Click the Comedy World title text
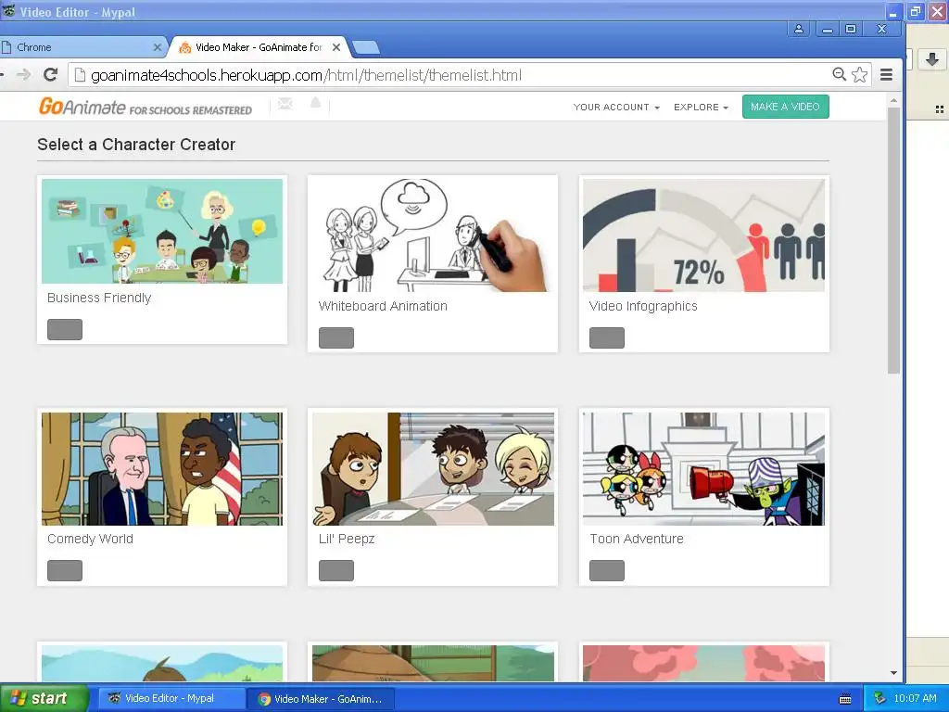Image resolution: width=949 pixels, height=712 pixels. (90, 539)
